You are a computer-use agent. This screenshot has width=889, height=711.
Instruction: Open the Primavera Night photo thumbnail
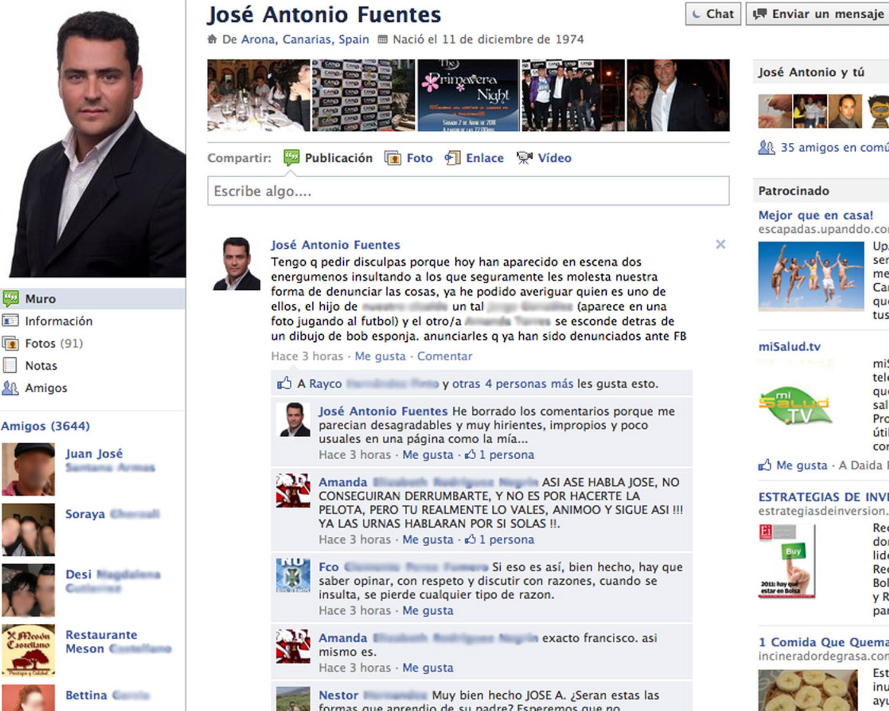[468, 95]
